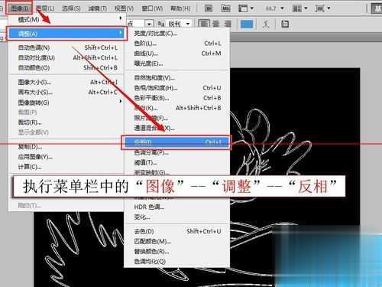Launch Adobe Bridge from the Br icon
382x287 pixels.
coord(209,8)
